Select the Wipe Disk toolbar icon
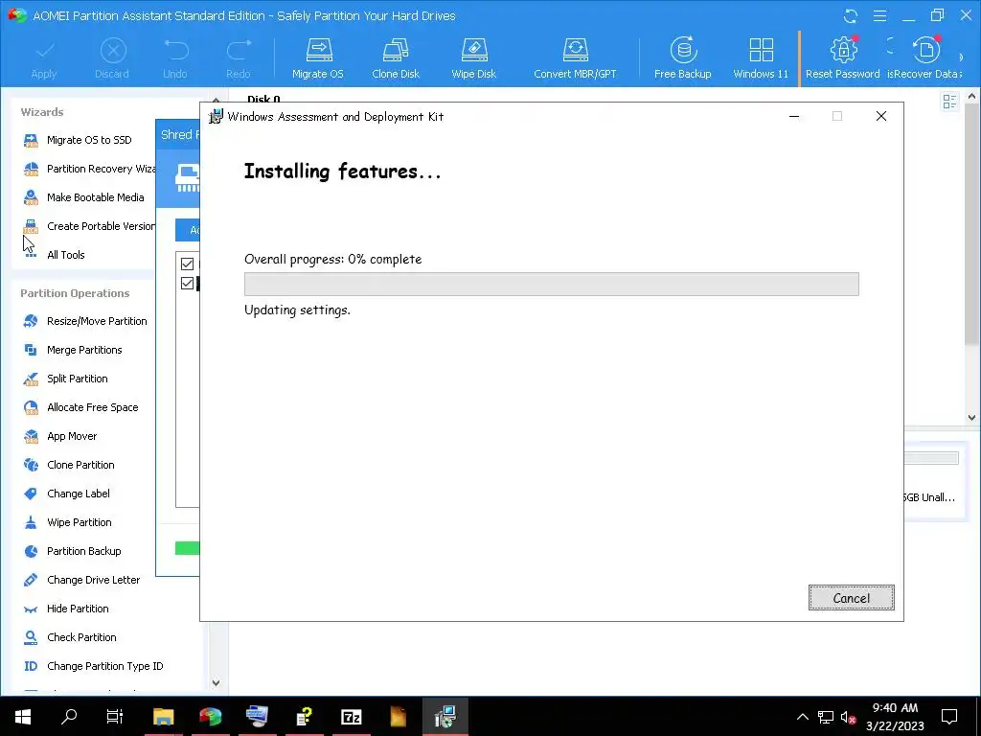This screenshot has height=736, width=981. pyautogui.click(x=473, y=58)
